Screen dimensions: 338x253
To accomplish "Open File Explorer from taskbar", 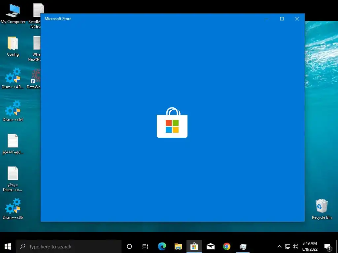I will (x=178, y=246).
